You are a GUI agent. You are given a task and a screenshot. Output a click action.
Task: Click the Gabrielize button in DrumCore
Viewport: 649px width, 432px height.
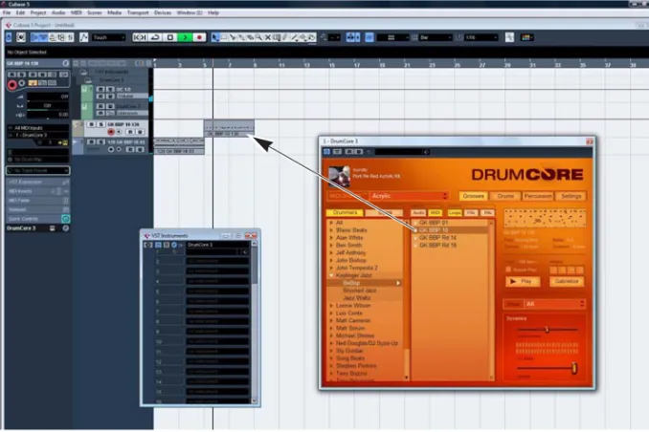[567, 282]
